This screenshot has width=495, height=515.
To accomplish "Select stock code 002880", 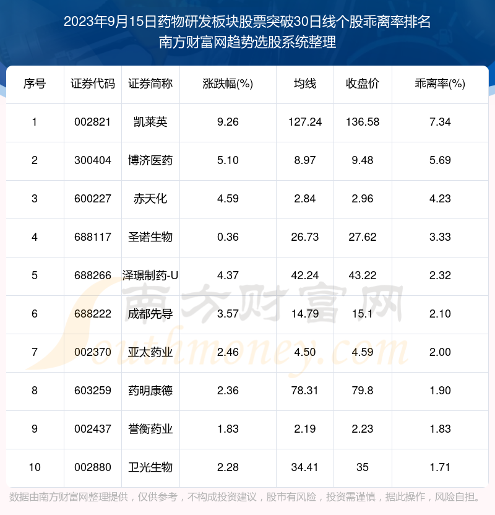I will pyautogui.click(x=93, y=467).
